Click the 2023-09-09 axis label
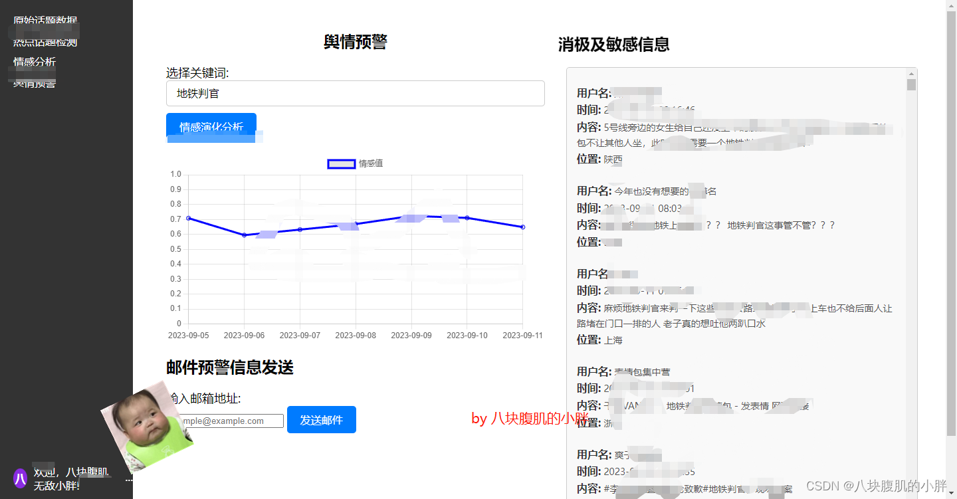The height and width of the screenshot is (499, 957). point(411,336)
